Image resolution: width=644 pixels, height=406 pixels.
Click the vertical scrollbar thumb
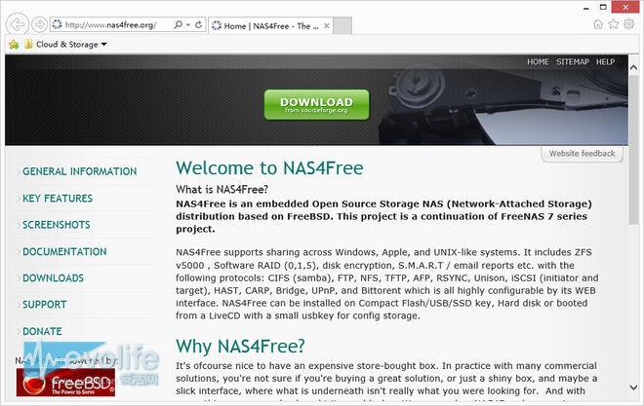(x=633, y=150)
